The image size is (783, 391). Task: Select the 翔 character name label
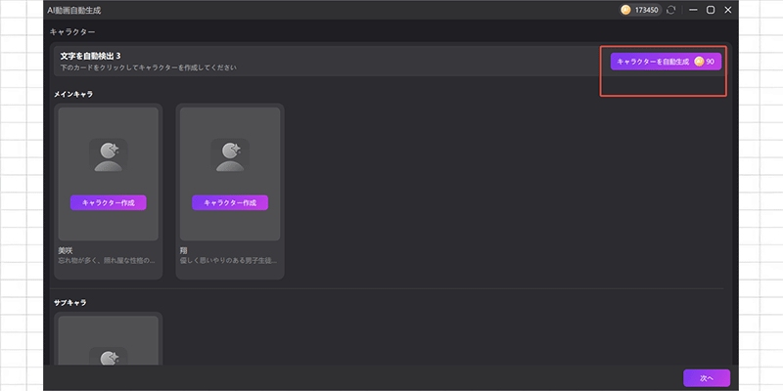point(184,251)
